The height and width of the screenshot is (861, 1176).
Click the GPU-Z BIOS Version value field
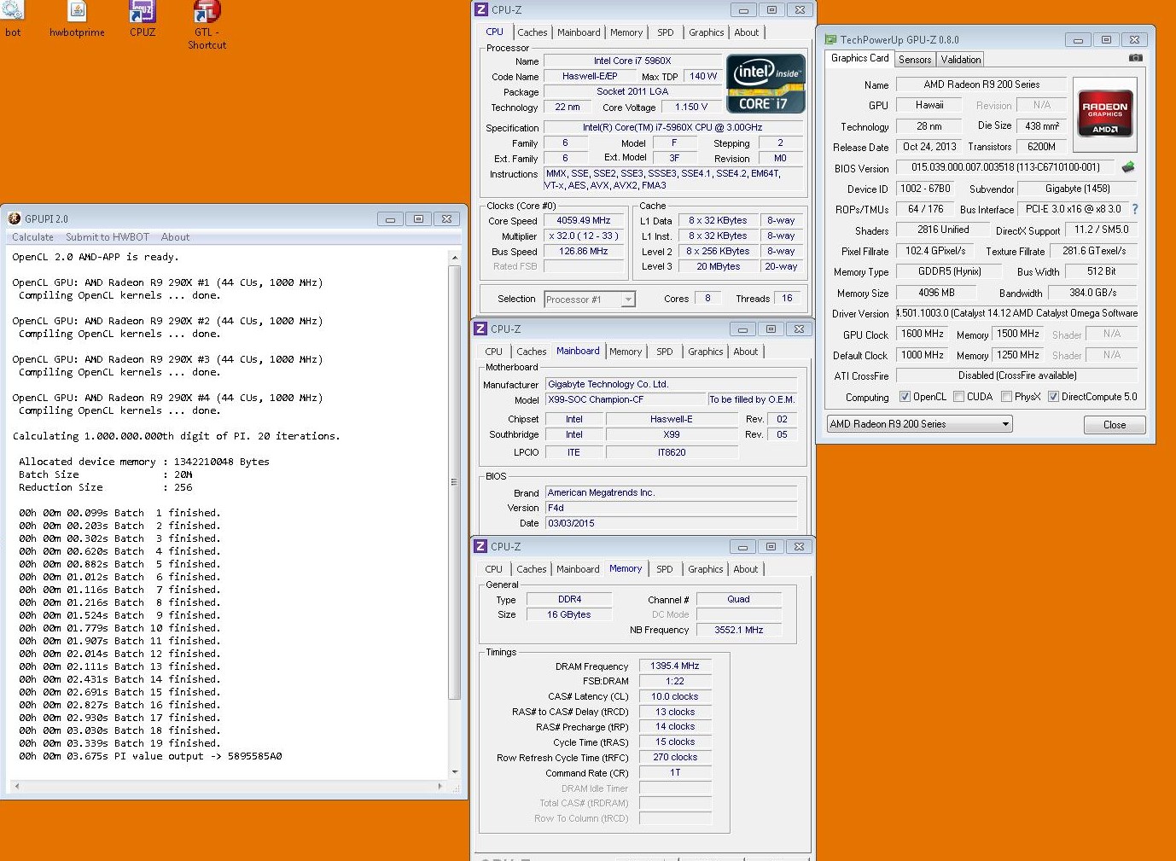(1005, 167)
